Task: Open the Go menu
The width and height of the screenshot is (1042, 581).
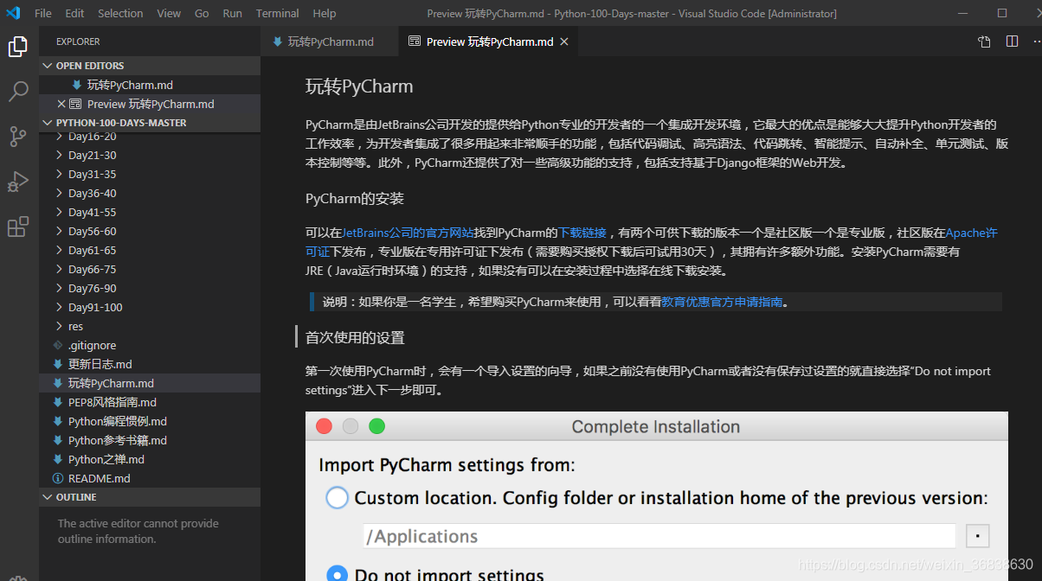Action: pos(202,13)
